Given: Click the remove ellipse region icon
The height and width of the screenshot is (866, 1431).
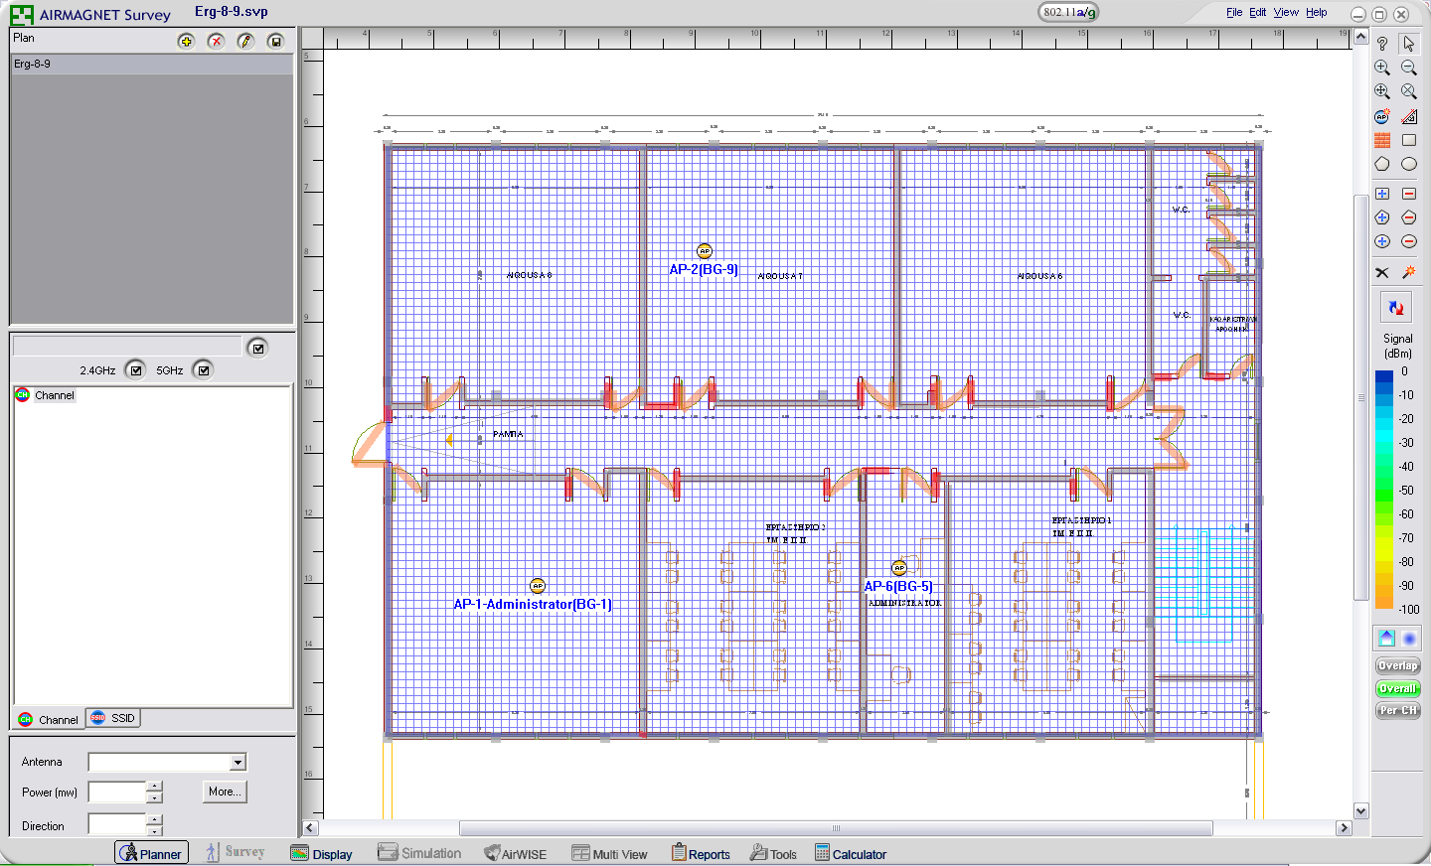Looking at the screenshot, I should point(1409,241).
